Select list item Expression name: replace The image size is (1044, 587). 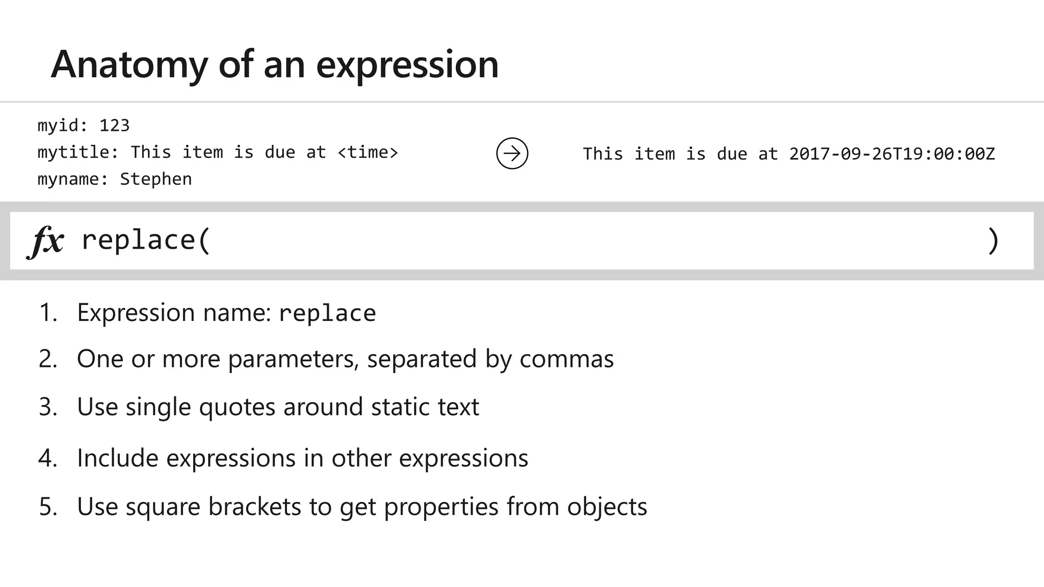point(226,313)
